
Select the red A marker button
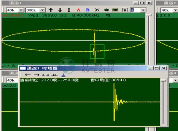(78, 10)
